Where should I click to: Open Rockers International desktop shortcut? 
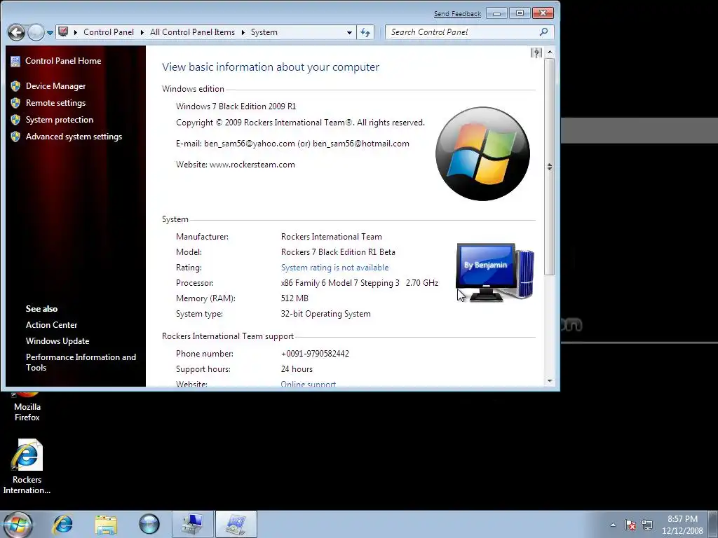(27, 467)
